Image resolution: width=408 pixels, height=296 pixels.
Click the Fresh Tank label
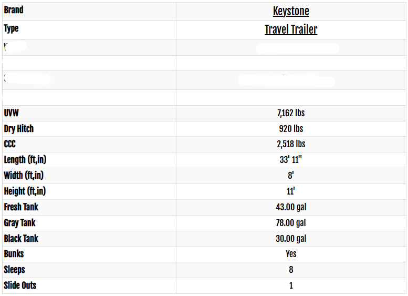[x=21, y=207]
